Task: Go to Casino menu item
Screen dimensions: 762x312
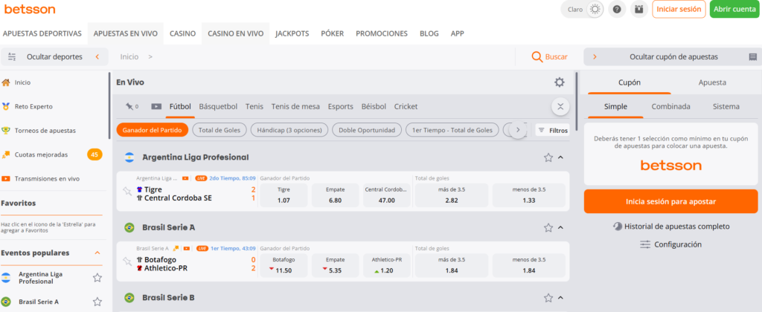Action: 183,33
